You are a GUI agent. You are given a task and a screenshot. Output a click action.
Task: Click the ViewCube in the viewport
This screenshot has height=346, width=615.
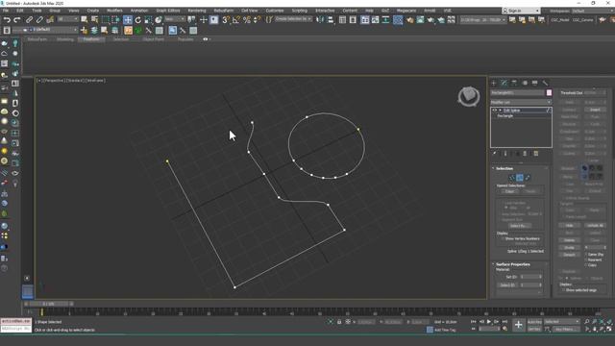(469, 96)
